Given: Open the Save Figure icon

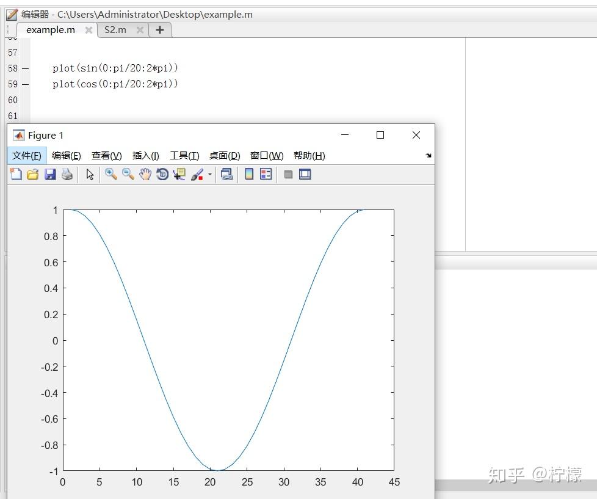Looking at the screenshot, I should (x=50, y=174).
